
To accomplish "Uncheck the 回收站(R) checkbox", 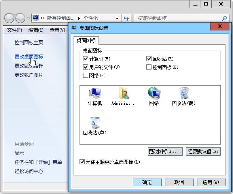I will [x=149, y=59].
